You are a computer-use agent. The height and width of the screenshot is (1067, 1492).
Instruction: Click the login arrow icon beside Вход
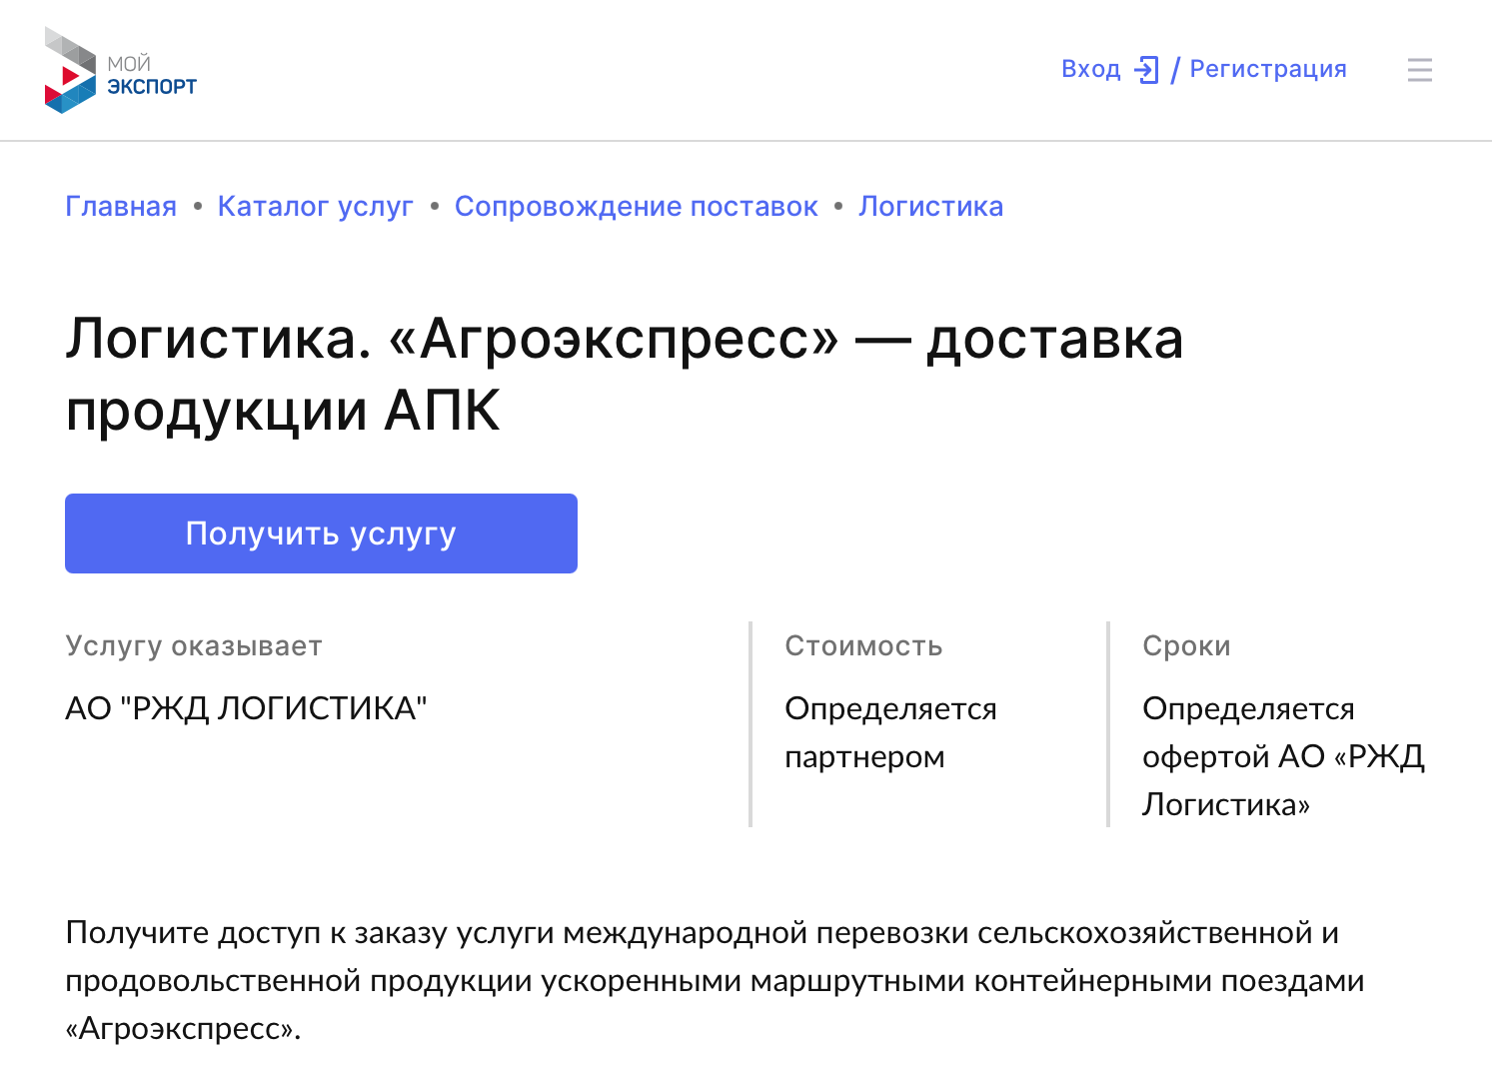click(1147, 70)
